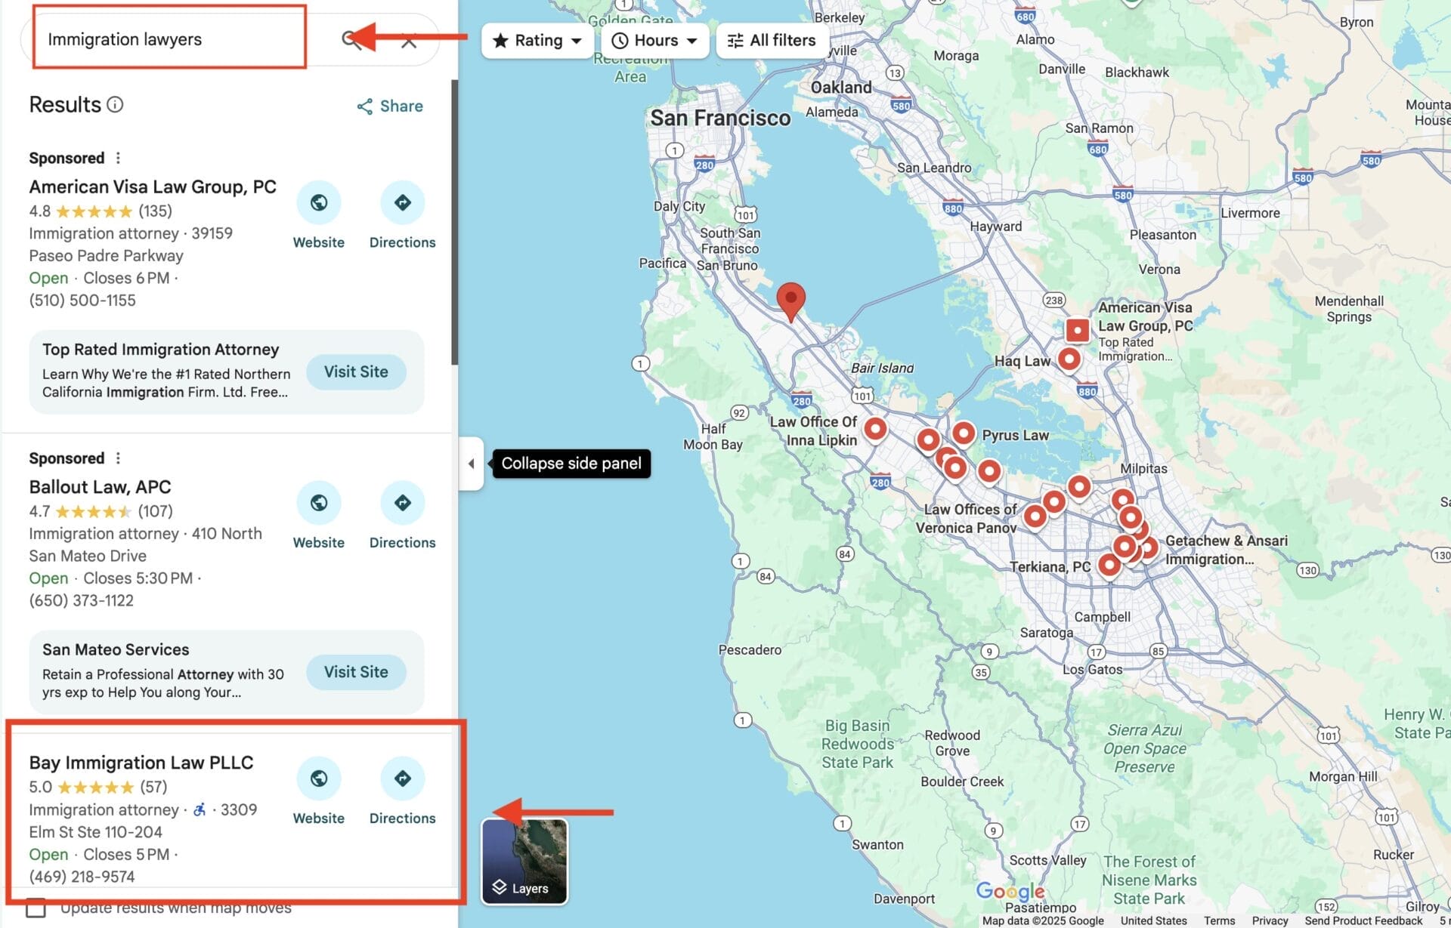
Task: Open American Visa Law Group website icon
Action: tap(318, 202)
